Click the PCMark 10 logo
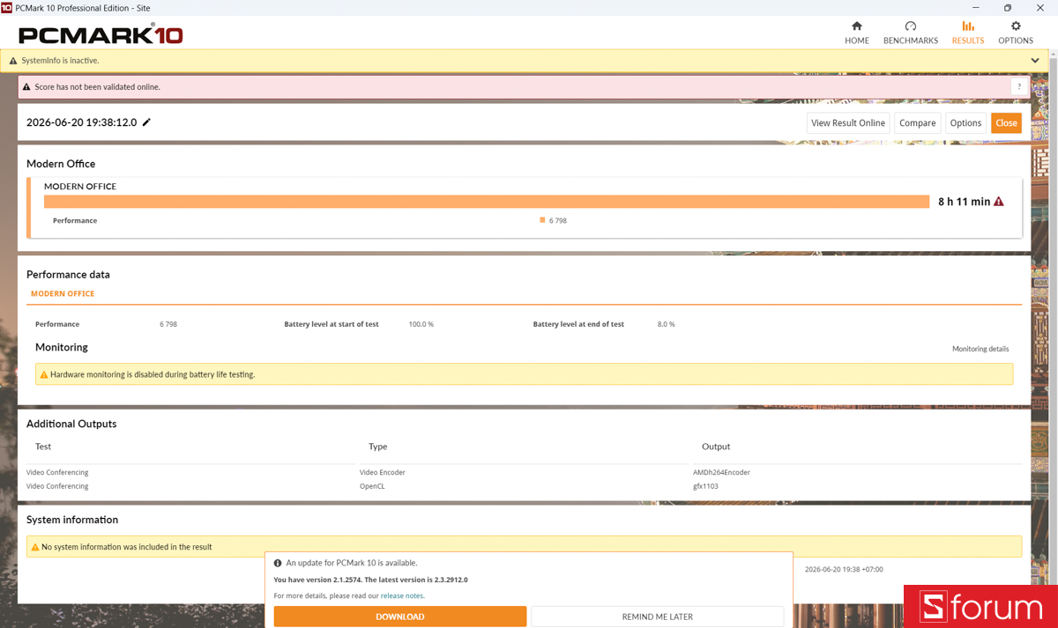Viewport: 1058px width, 628px height. [101, 35]
